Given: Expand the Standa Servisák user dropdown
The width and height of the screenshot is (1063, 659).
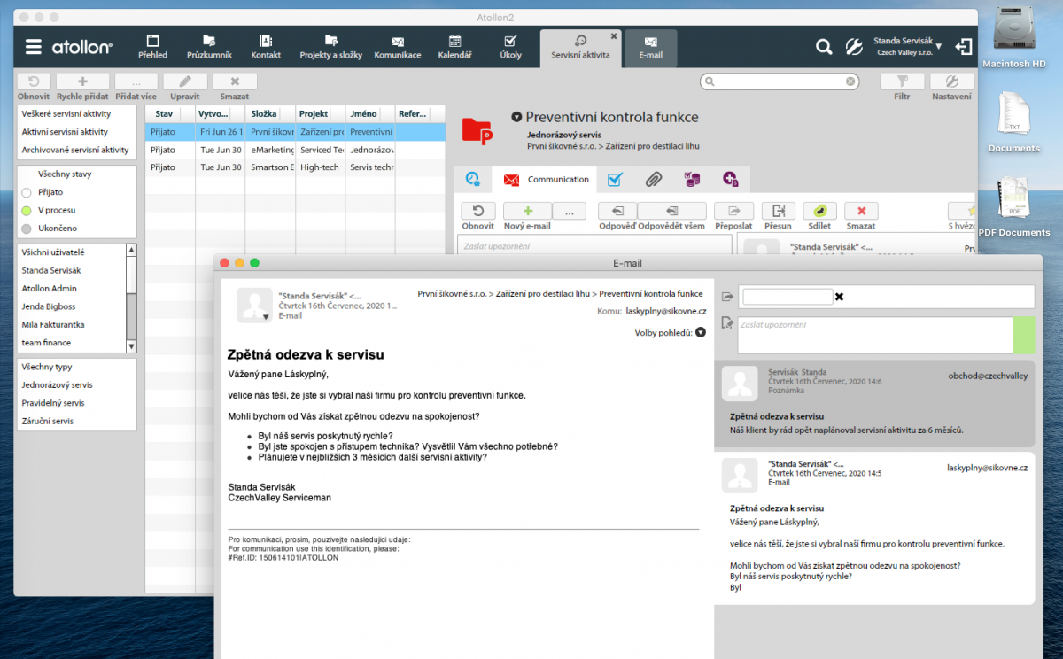Looking at the screenshot, I should point(938,46).
